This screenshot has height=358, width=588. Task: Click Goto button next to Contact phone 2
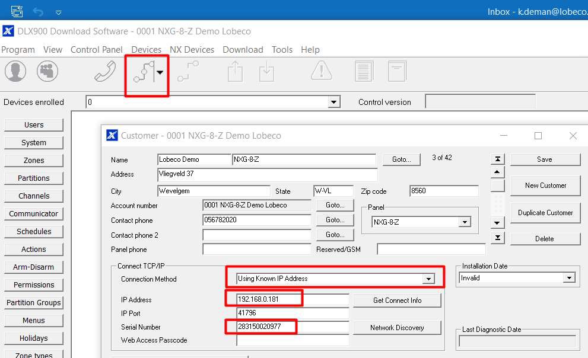(x=335, y=235)
